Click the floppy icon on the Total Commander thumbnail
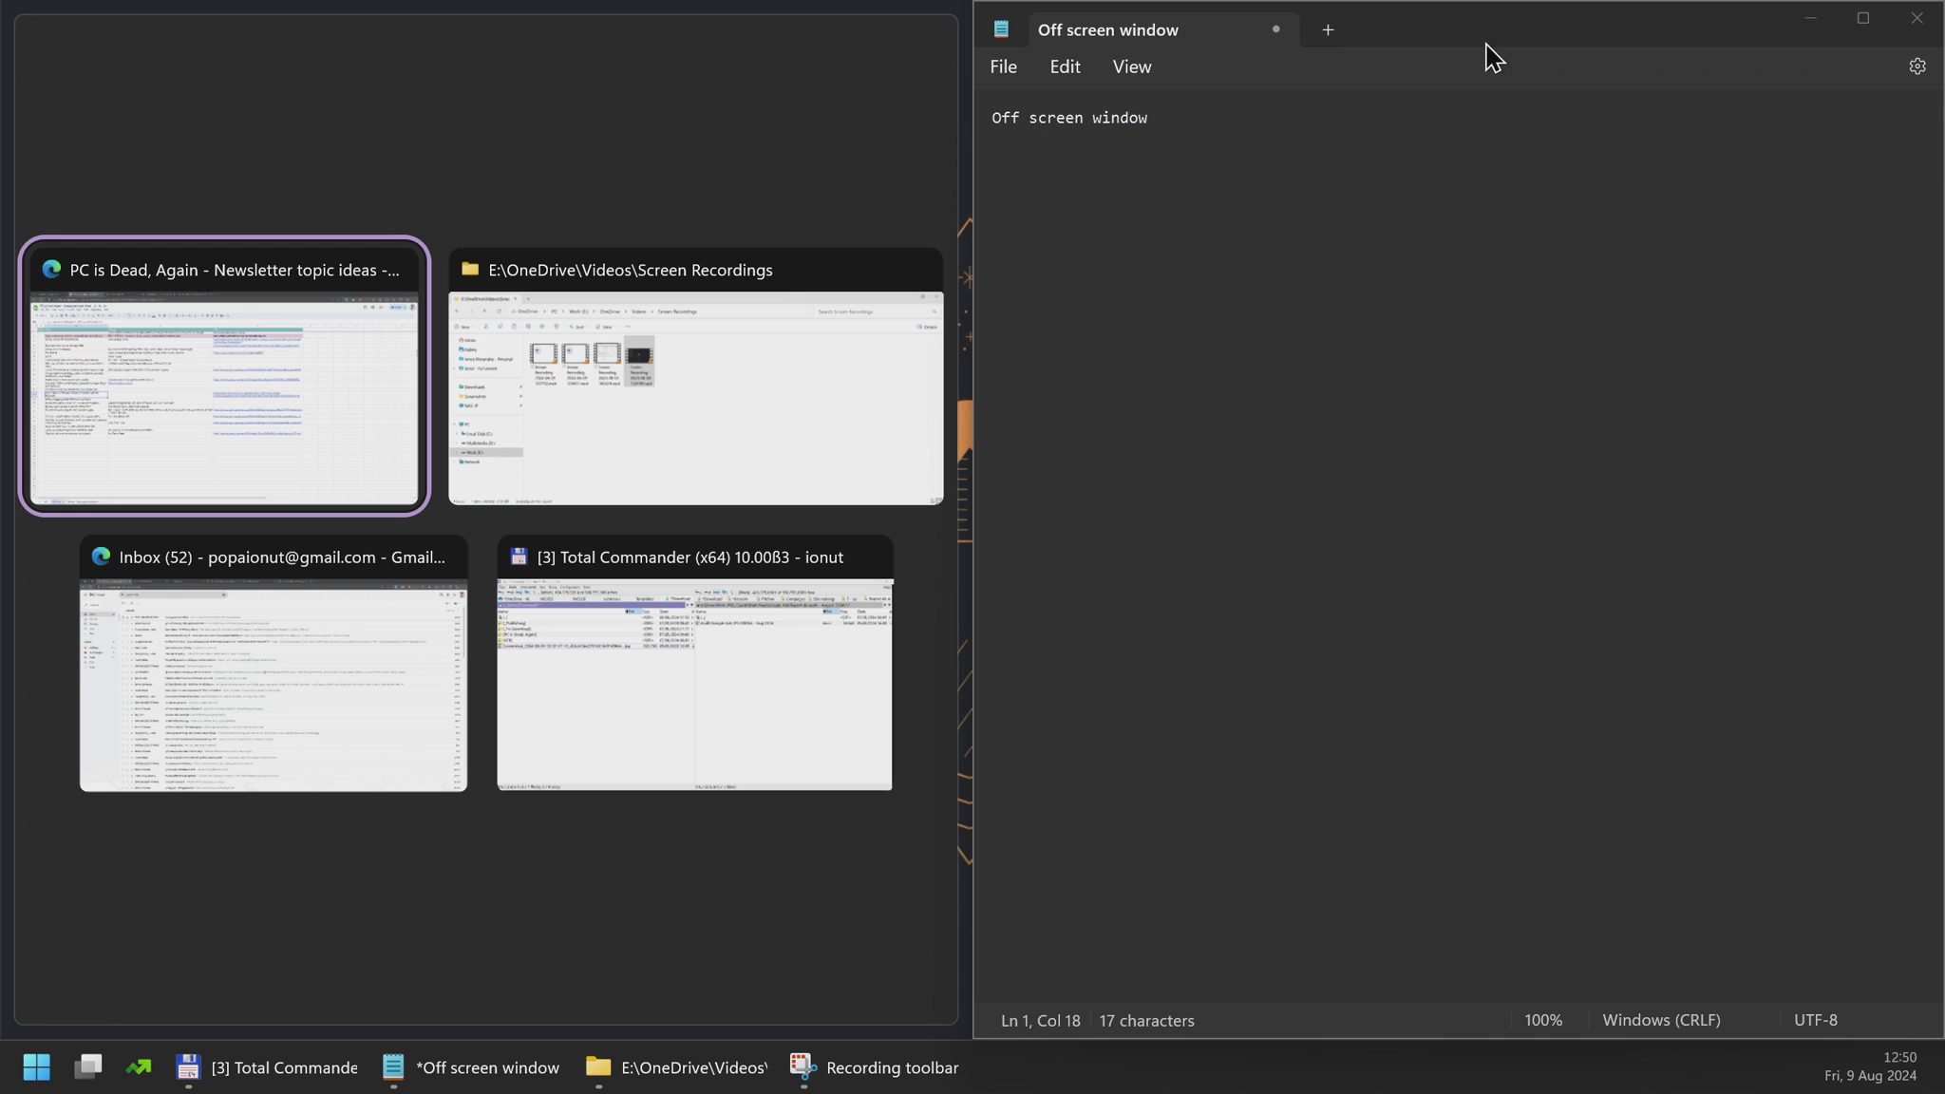Screen dimensions: 1945x1094 pyautogui.click(x=519, y=557)
